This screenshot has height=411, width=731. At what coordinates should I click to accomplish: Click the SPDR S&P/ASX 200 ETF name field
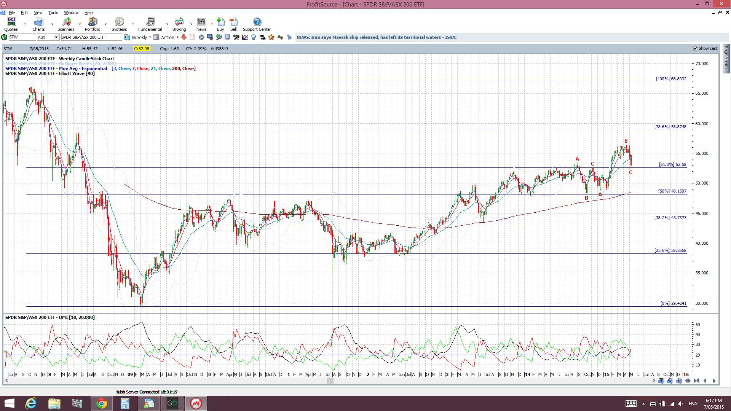[91, 37]
